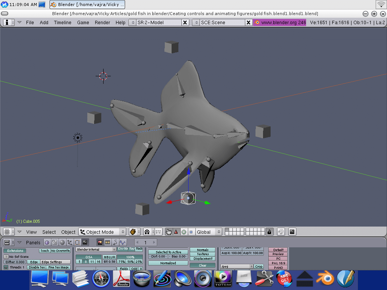Toggle the Edge render option
Viewport: 387px width, 290px height.
[34, 262]
